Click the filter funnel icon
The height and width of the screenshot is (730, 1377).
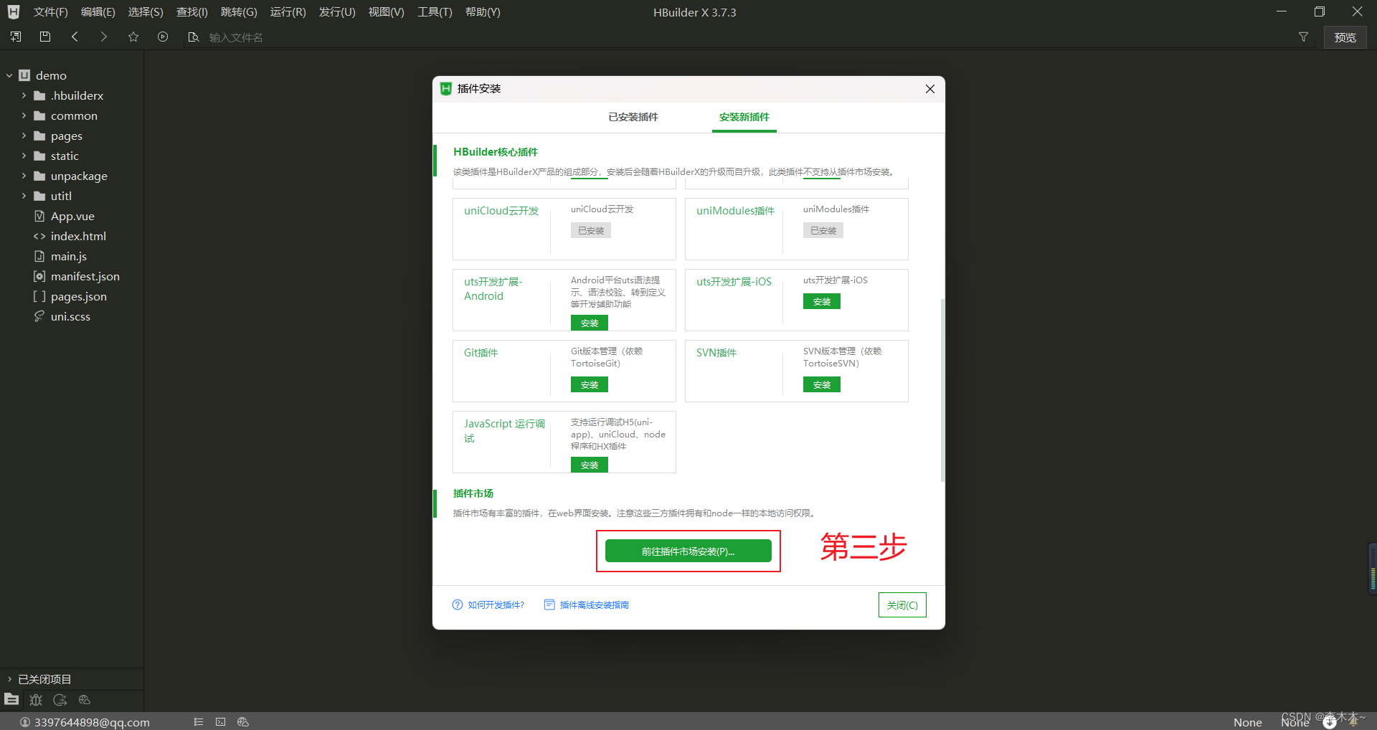click(x=1303, y=37)
